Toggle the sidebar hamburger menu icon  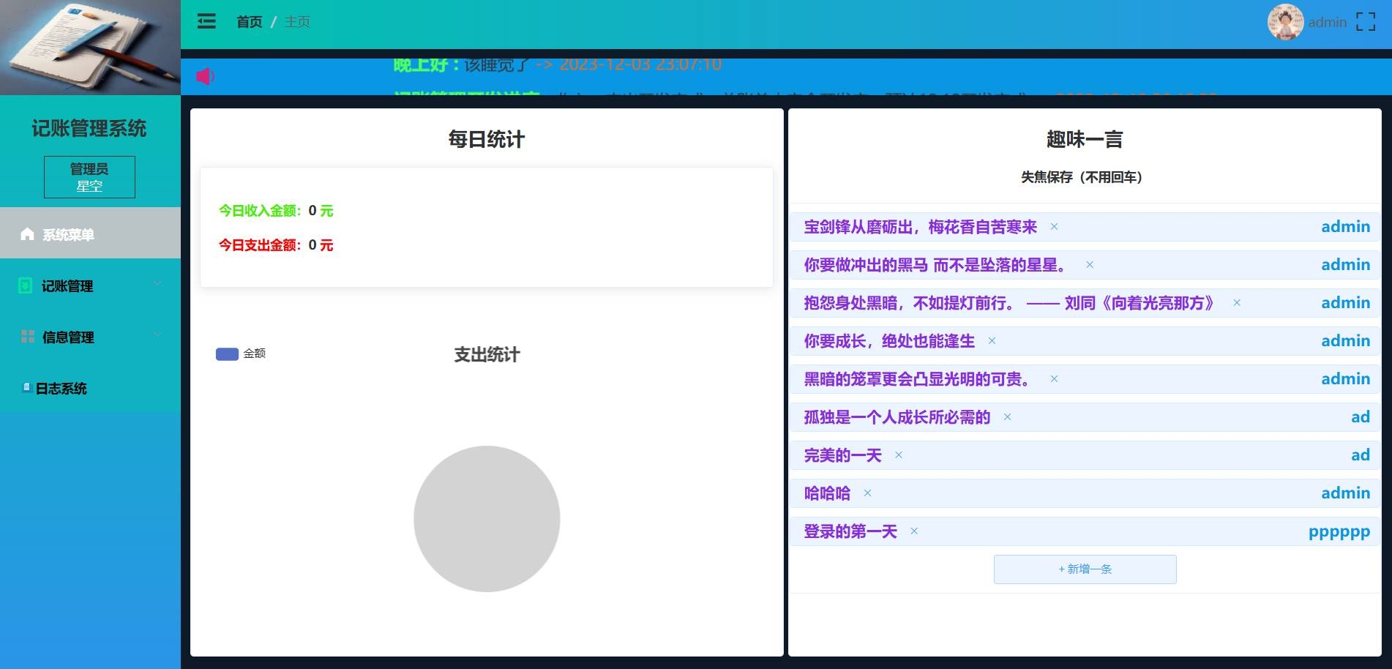tap(206, 21)
